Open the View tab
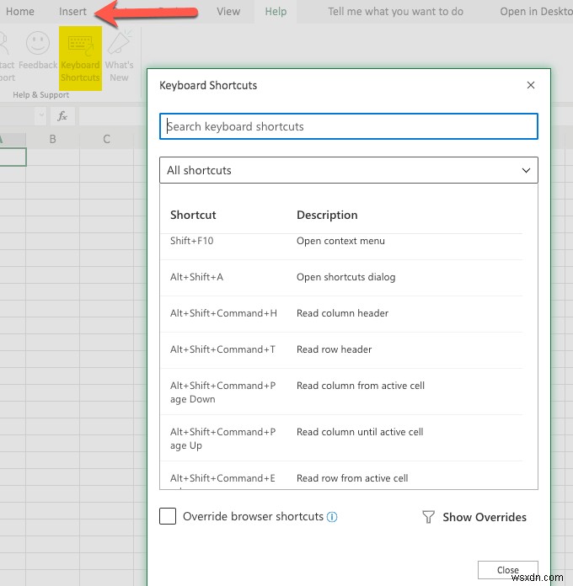573x586 pixels. point(228,12)
